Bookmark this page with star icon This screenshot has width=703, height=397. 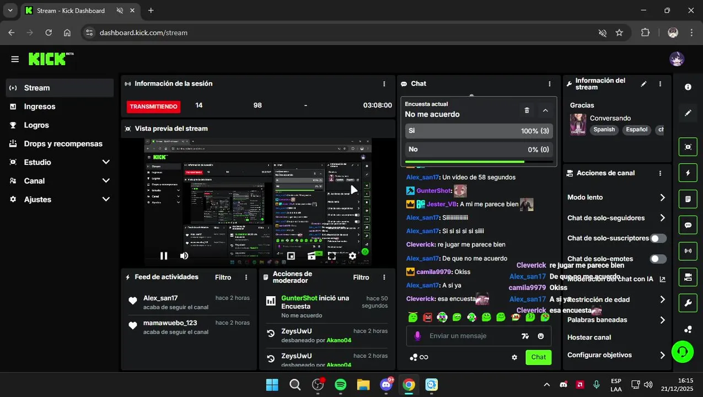(x=619, y=33)
